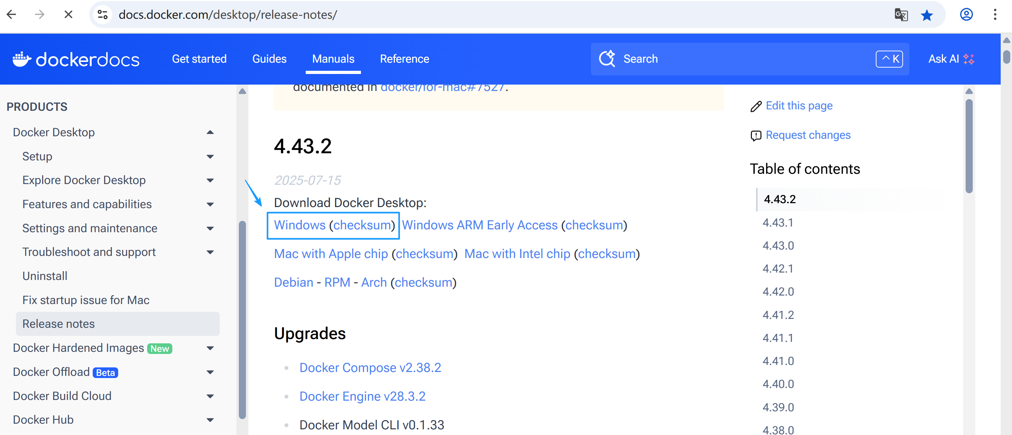This screenshot has width=1012, height=435.
Task: Open the Get started nav item
Action: pyautogui.click(x=199, y=59)
